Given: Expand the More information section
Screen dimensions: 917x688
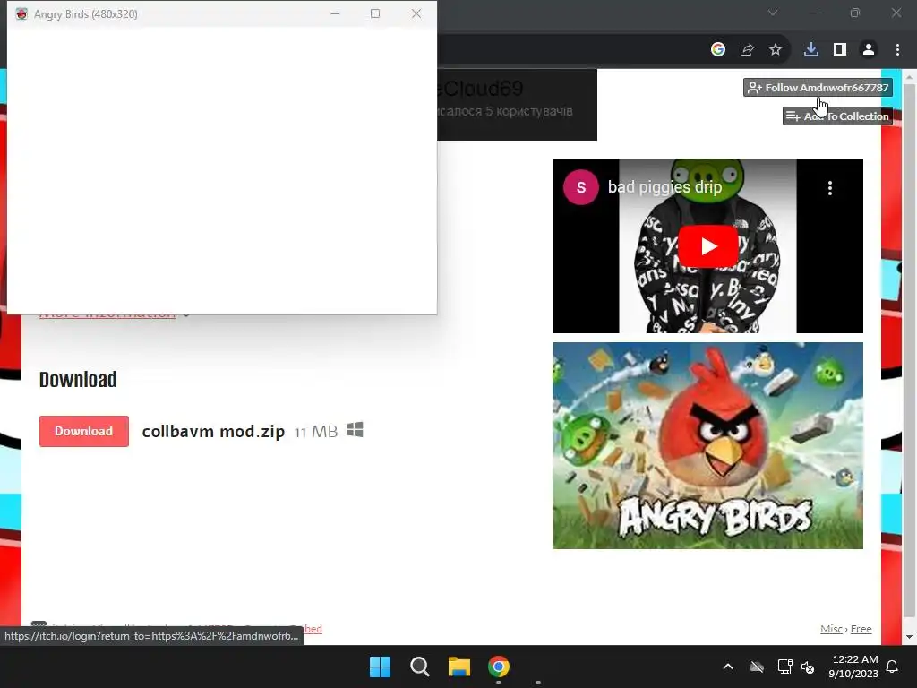Looking at the screenshot, I should click(x=107, y=314).
